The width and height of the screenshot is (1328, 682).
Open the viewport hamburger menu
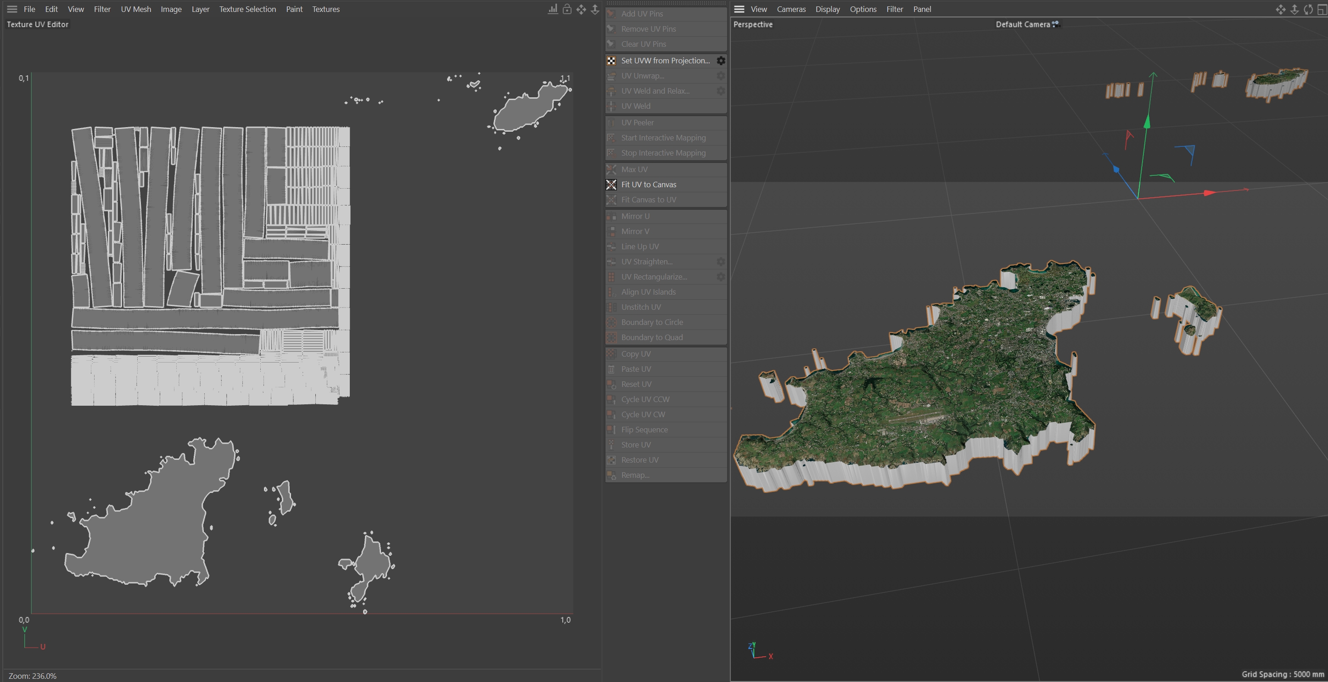coord(739,9)
